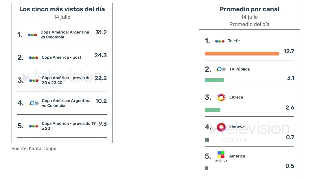Select the 'Los cinco más vistos del día' heading
The width and height of the screenshot is (328, 178).
(x=62, y=9)
